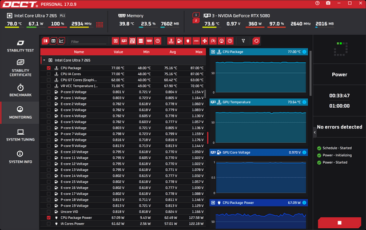The width and height of the screenshot is (366, 230).
Task: Click info icon on CPU Package graph
Action: point(304,52)
